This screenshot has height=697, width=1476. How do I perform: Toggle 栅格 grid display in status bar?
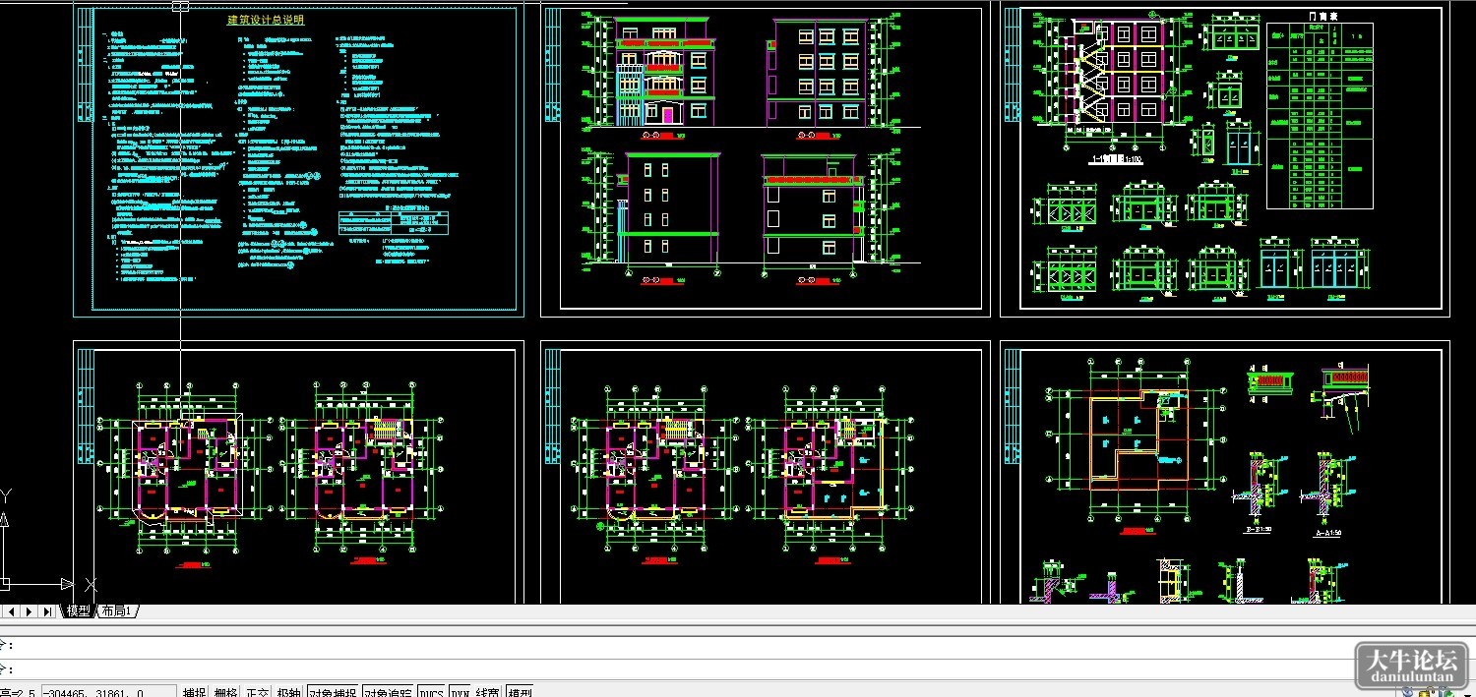tap(225, 692)
